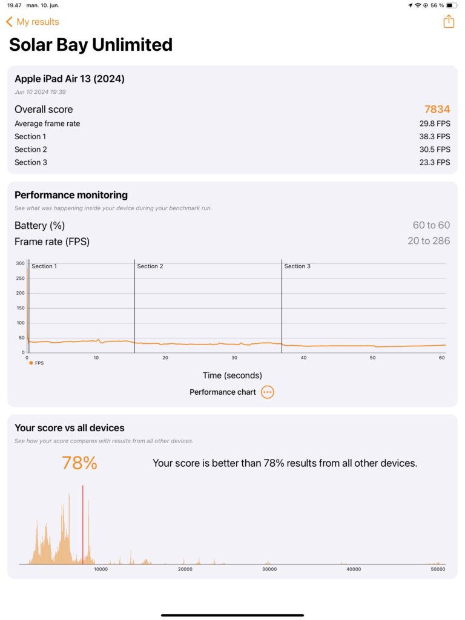
Task: Tap the orientation lock status icon
Action: pos(426,5)
